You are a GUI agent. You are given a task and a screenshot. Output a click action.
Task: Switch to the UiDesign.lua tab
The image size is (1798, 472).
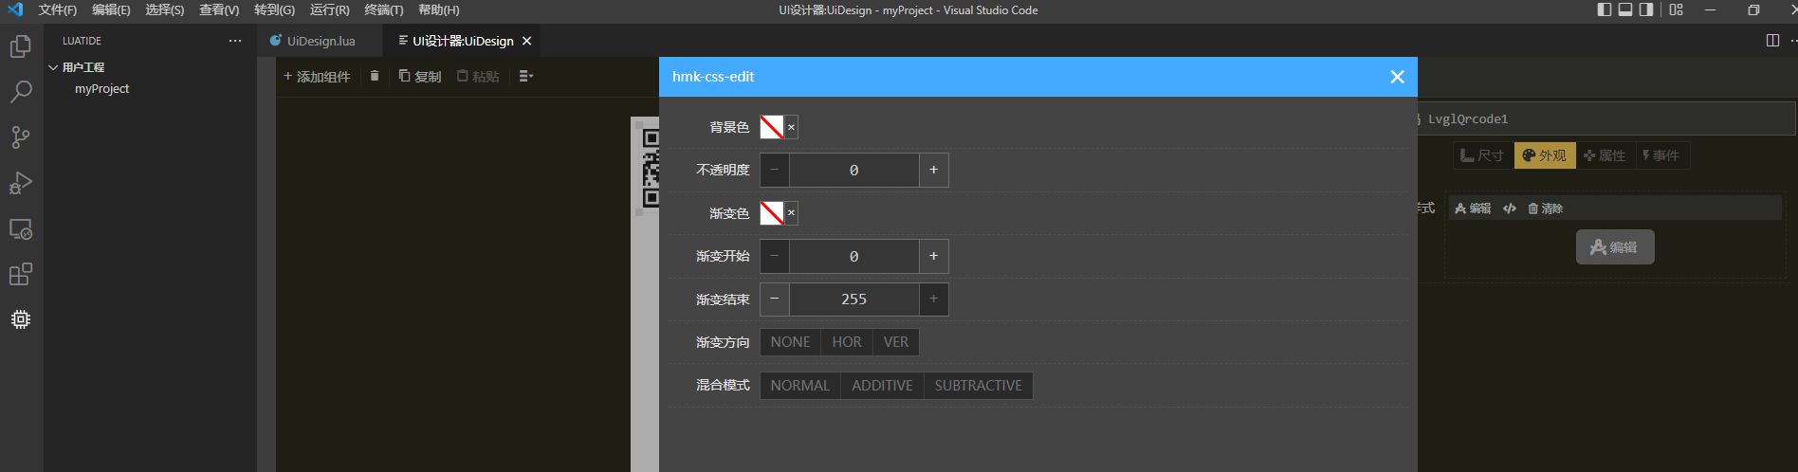point(320,41)
